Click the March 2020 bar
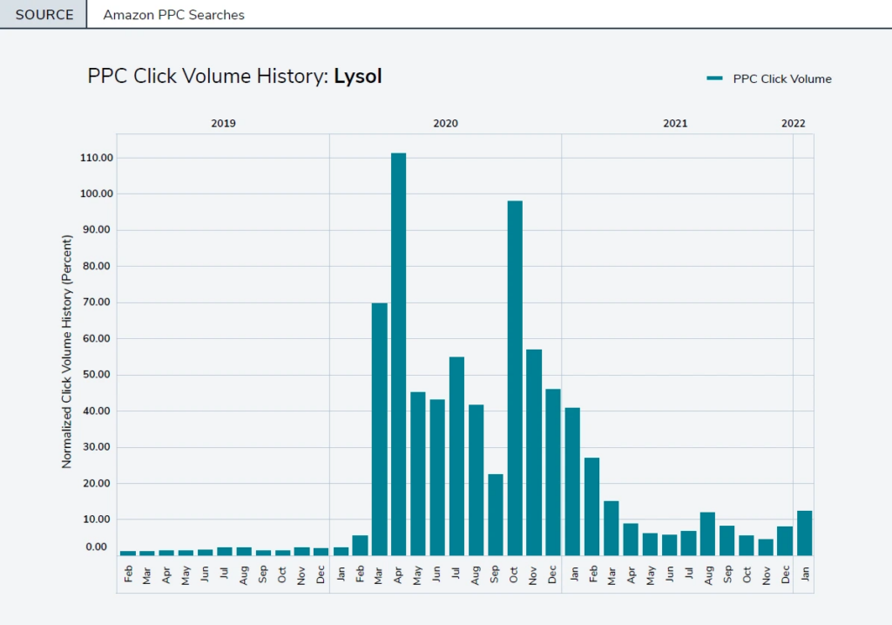 (380, 429)
